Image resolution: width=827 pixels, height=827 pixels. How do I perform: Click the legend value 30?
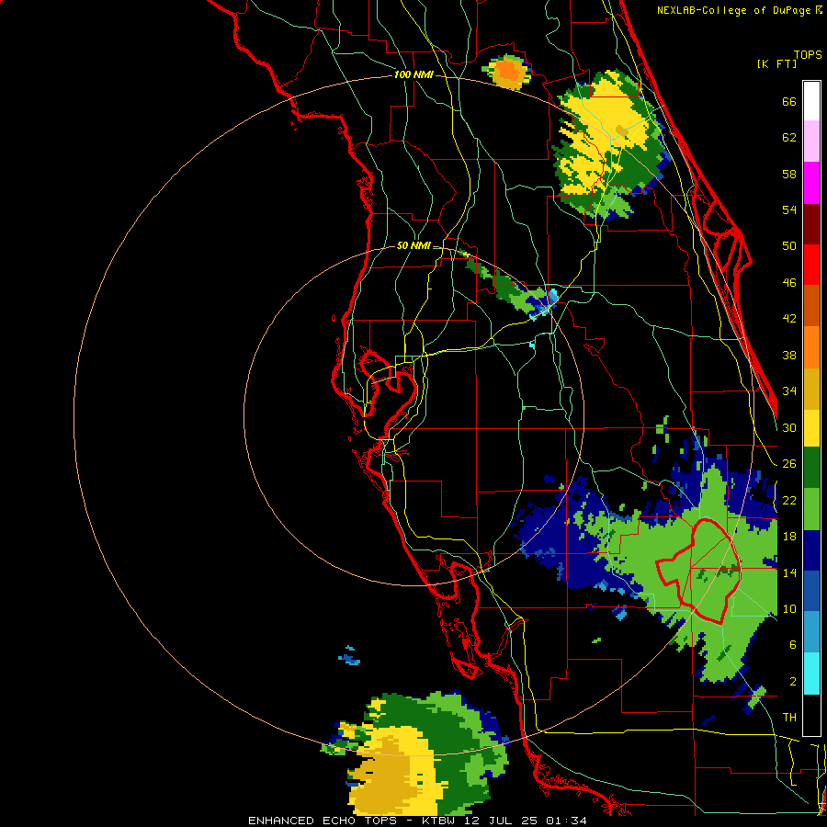point(789,427)
